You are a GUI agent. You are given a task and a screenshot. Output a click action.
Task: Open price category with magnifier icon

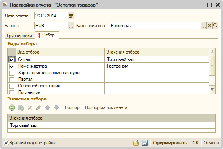pyautogui.click(x=215, y=26)
